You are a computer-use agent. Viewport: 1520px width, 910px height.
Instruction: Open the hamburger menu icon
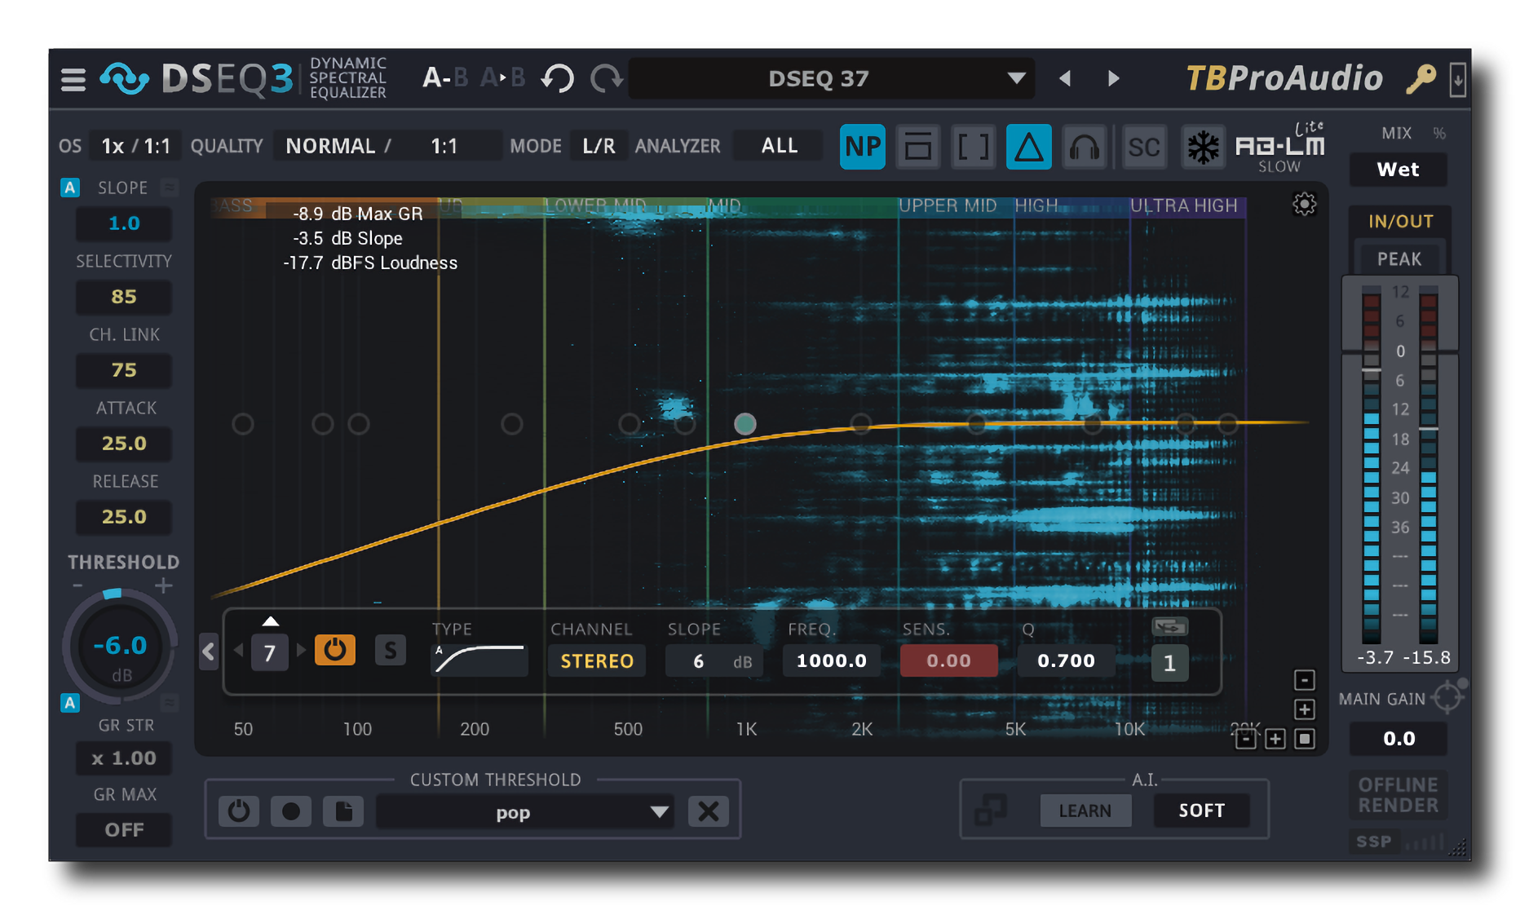73,77
